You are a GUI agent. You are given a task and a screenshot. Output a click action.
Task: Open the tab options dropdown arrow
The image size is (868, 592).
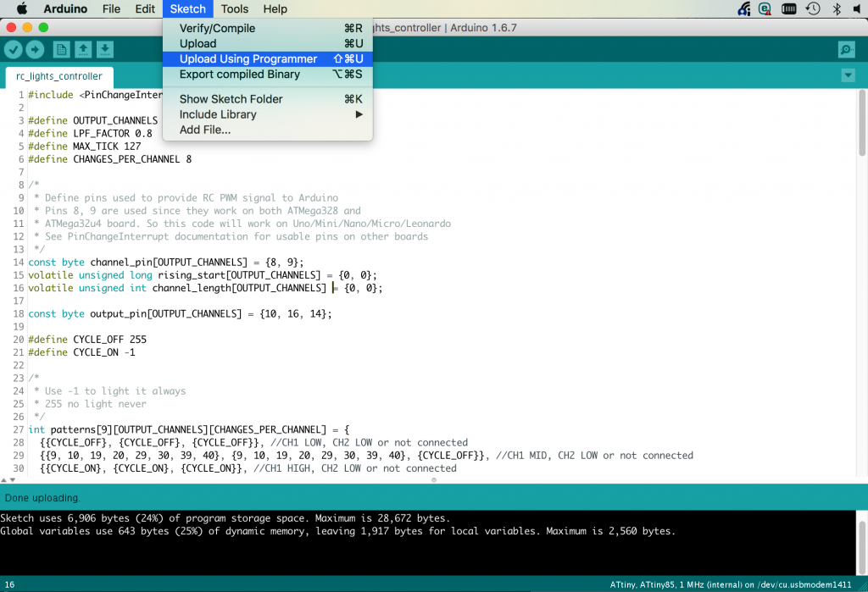click(848, 75)
